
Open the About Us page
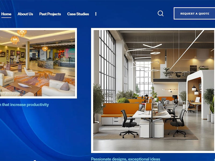tap(25, 14)
